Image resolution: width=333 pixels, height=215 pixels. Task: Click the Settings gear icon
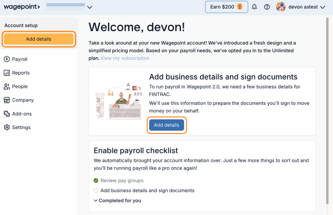(x=7, y=127)
